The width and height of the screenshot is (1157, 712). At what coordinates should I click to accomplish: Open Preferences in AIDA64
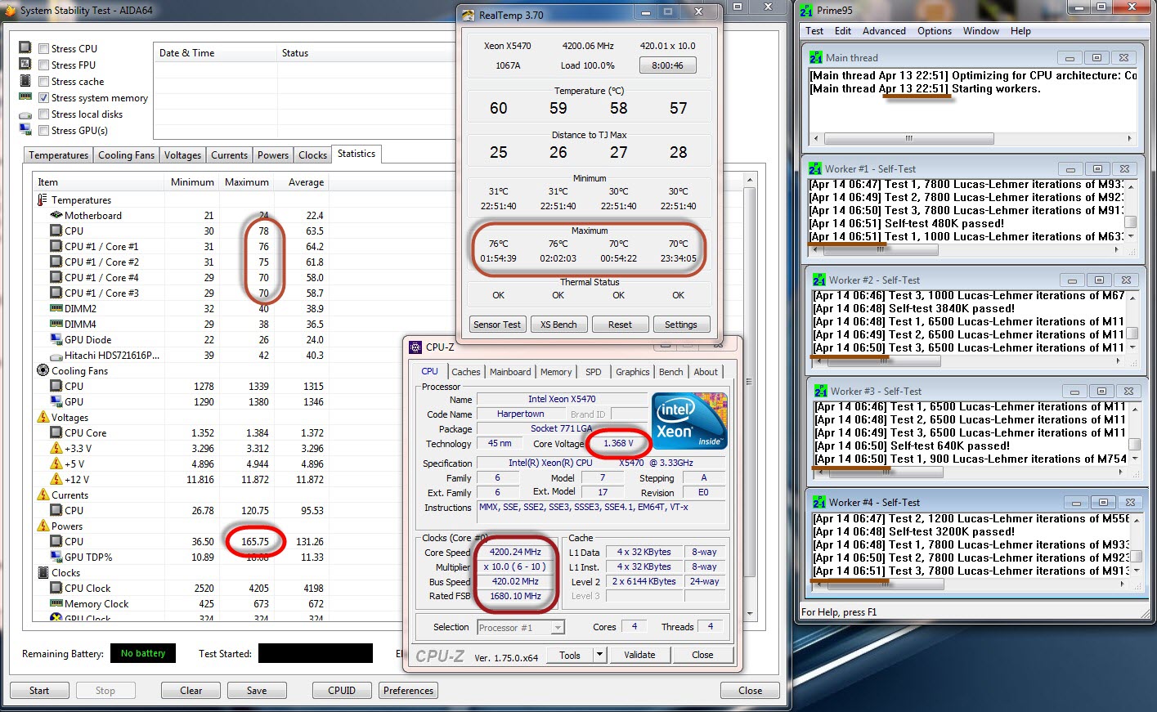click(408, 691)
